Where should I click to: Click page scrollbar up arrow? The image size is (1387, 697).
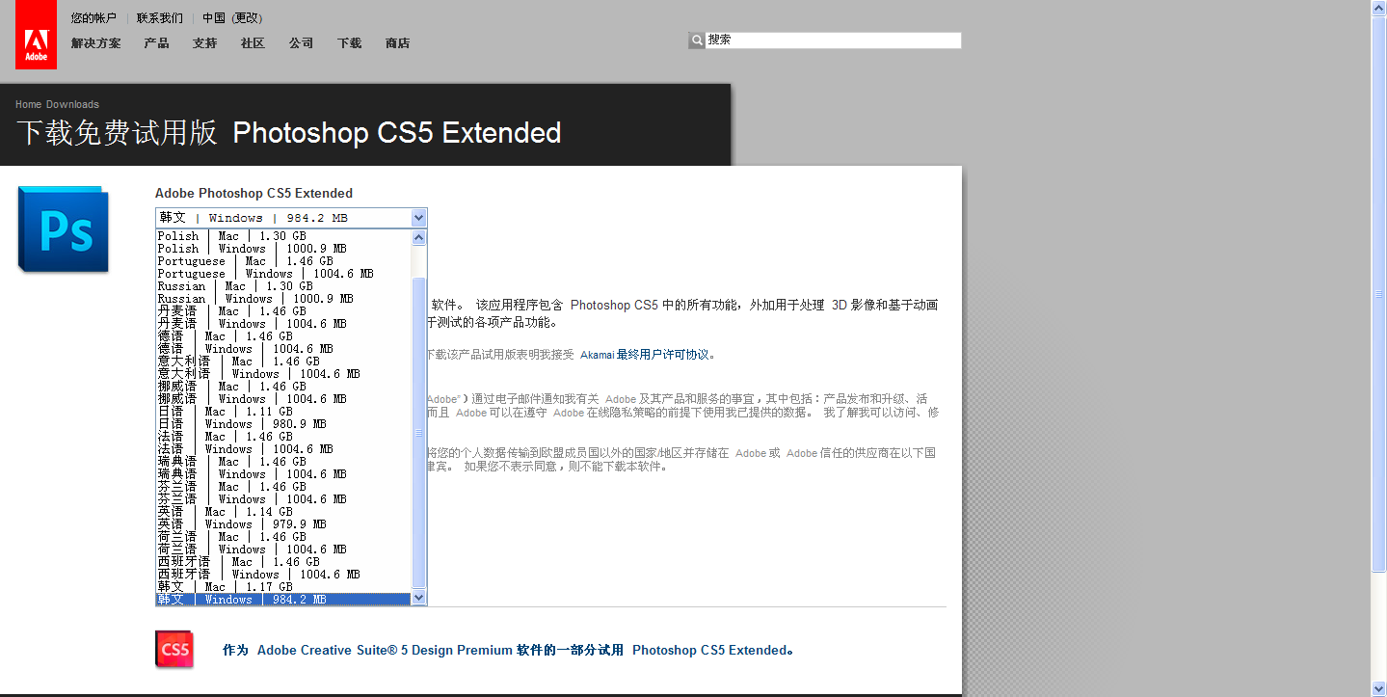[1378, 9]
